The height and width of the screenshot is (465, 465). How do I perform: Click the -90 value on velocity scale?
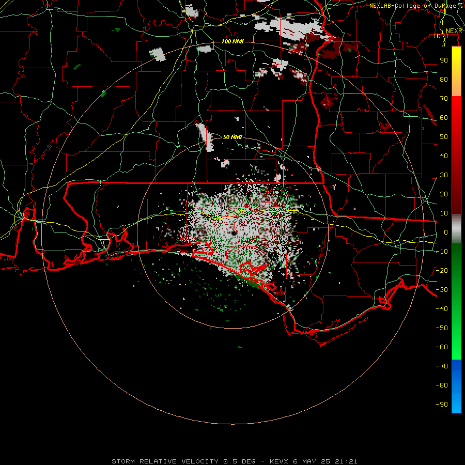point(442,405)
